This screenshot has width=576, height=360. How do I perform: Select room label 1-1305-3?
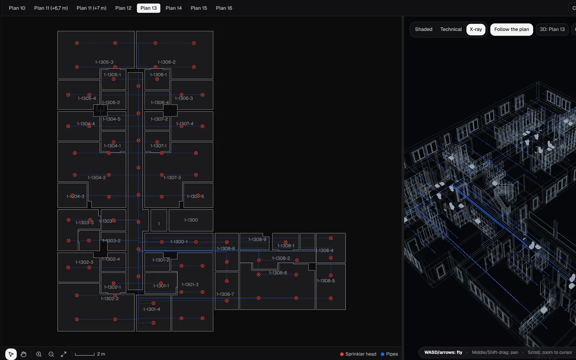(104, 62)
